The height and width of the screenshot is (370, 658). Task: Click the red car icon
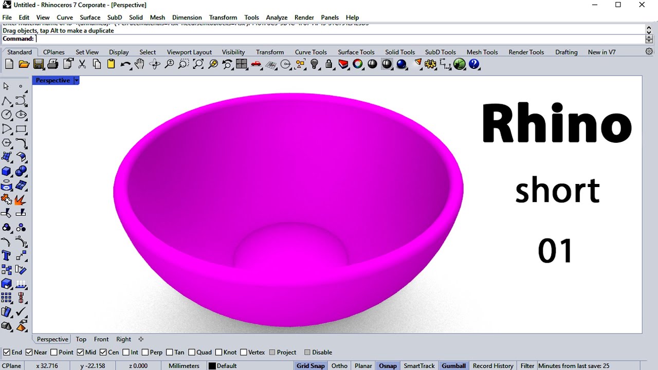coord(256,64)
